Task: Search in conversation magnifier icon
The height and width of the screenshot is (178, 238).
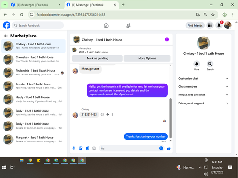Action: pos(210,64)
